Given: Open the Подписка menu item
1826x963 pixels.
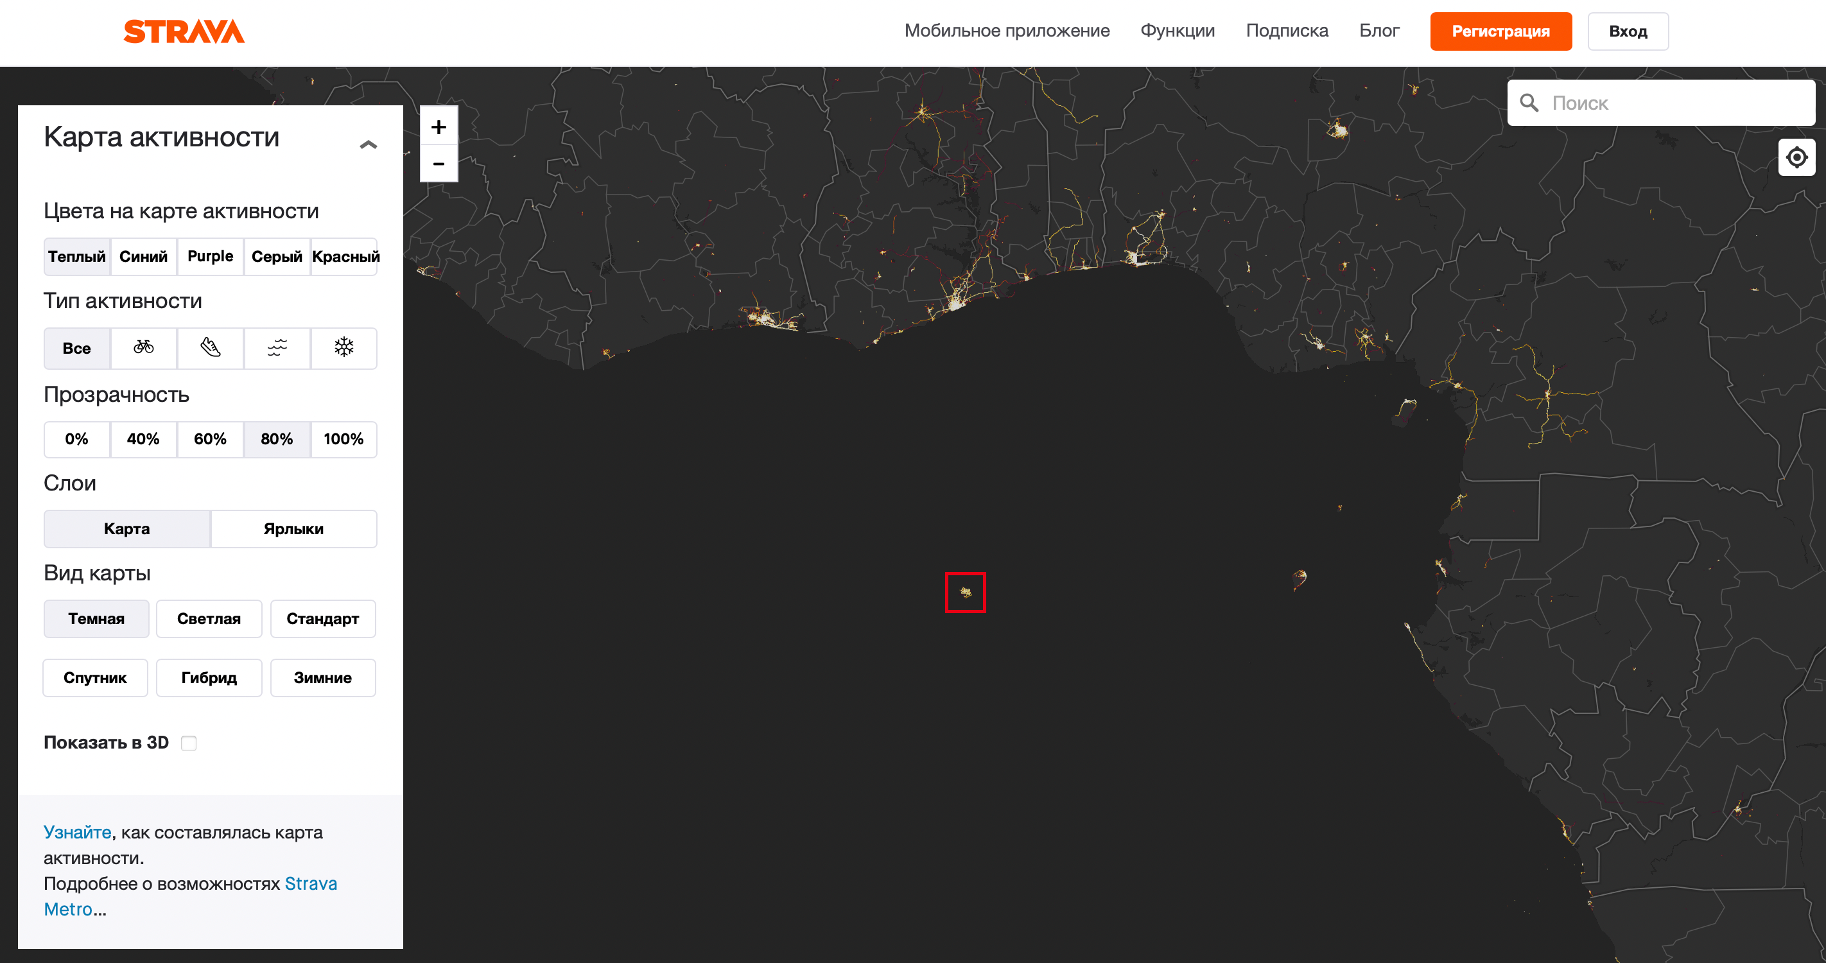Looking at the screenshot, I should (x=1287, y=31).
